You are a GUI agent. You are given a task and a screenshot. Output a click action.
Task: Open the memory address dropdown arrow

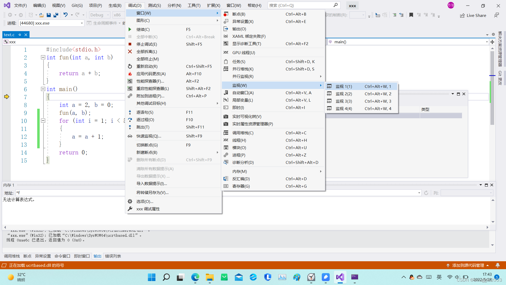[x=419, y=193]
